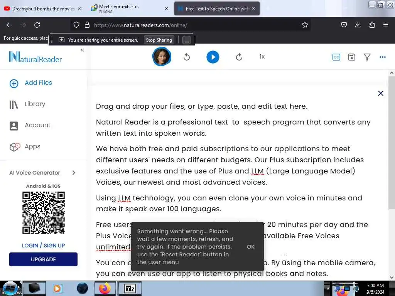
Task: Click the screen sharing indicator icon
Action: point(61,40)
